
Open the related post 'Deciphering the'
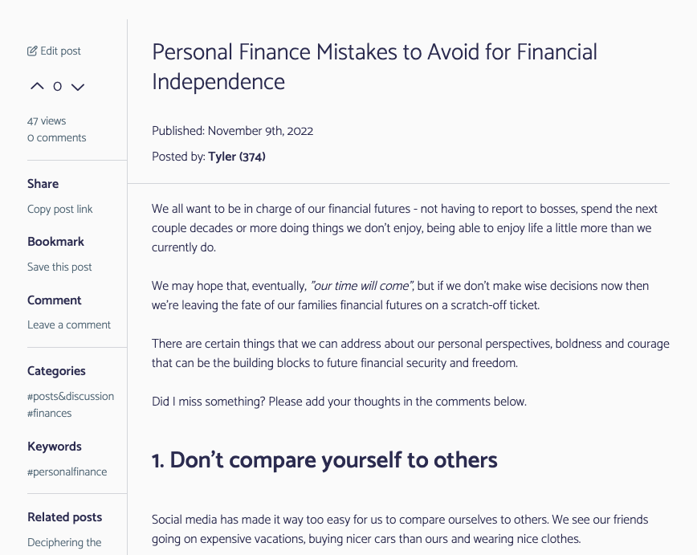tap(64, 542)
